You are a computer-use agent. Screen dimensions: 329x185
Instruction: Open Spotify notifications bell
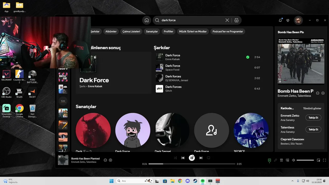pyautogui.click(x=280, y=20)
